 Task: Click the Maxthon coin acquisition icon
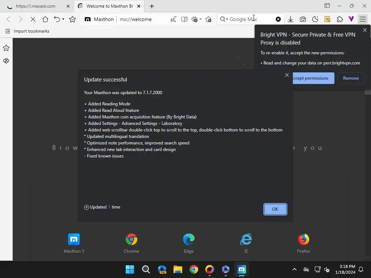click(x=195, y=19)
